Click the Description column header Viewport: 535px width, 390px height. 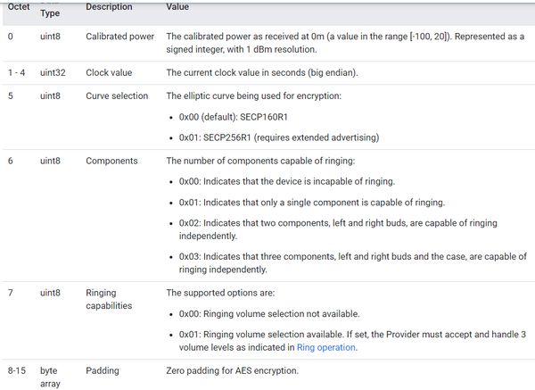(109, 7)
